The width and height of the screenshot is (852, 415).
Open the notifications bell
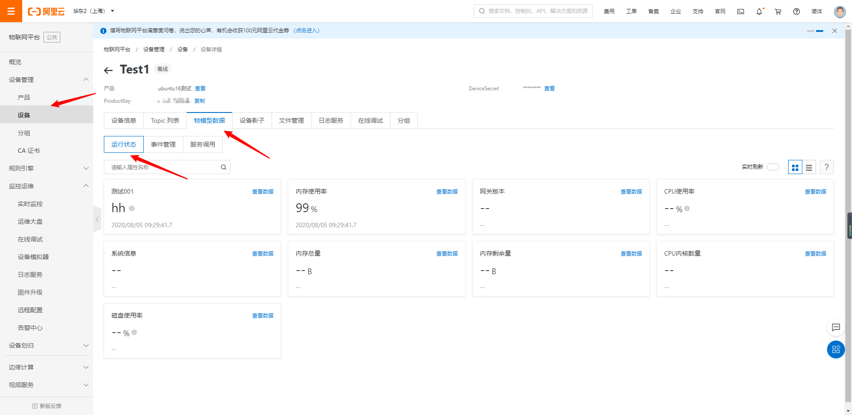[759, 12]
